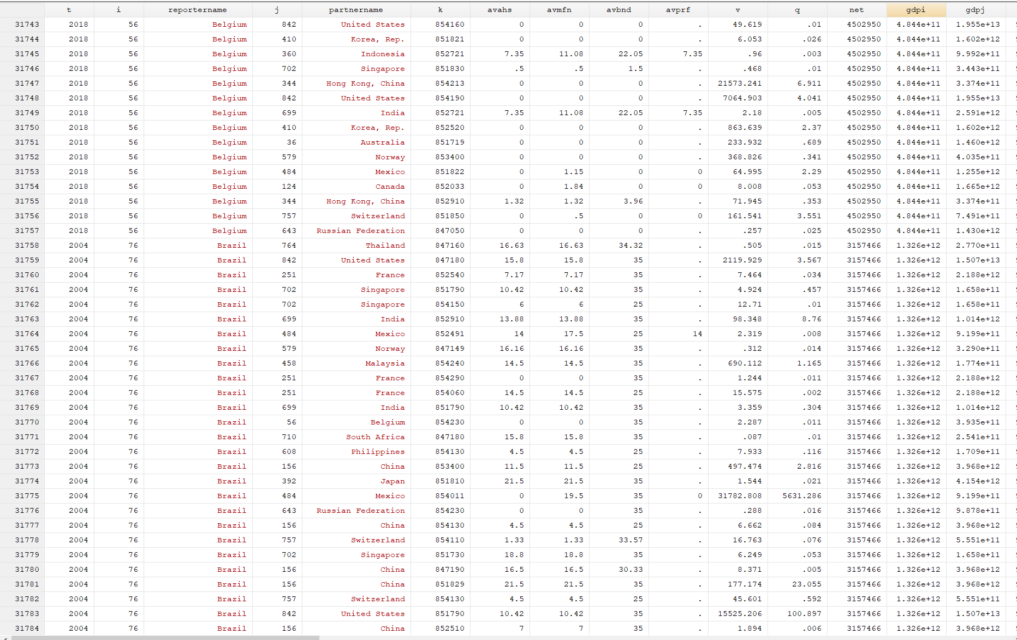
Task: Select the avbnd value 34.32
Action: [x=631, y=246]
